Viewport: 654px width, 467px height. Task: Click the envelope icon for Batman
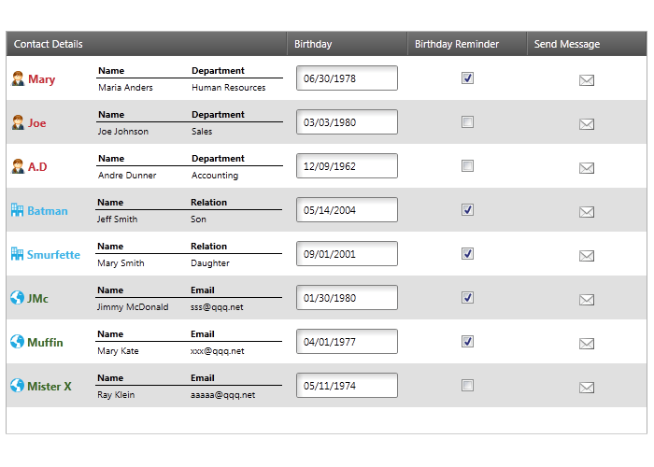587,212
